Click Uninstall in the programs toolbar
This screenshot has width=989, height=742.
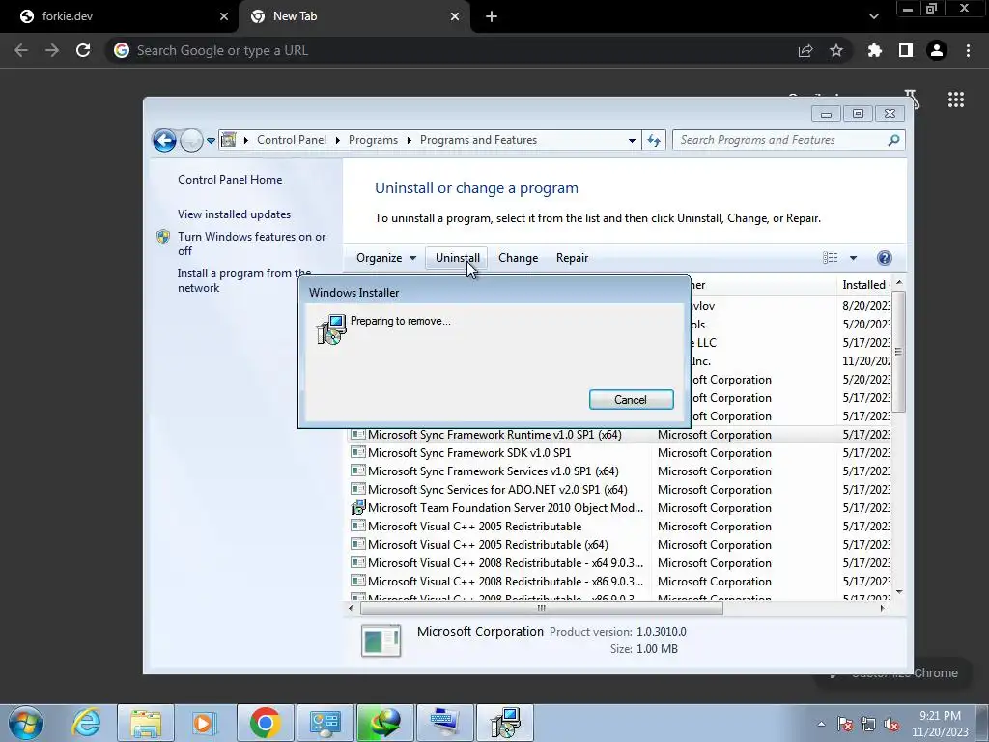coord(457,257)
